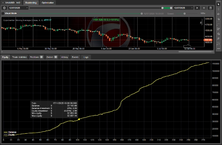
Task: Open the Logs tab
Action: click(x=86, y=57)
